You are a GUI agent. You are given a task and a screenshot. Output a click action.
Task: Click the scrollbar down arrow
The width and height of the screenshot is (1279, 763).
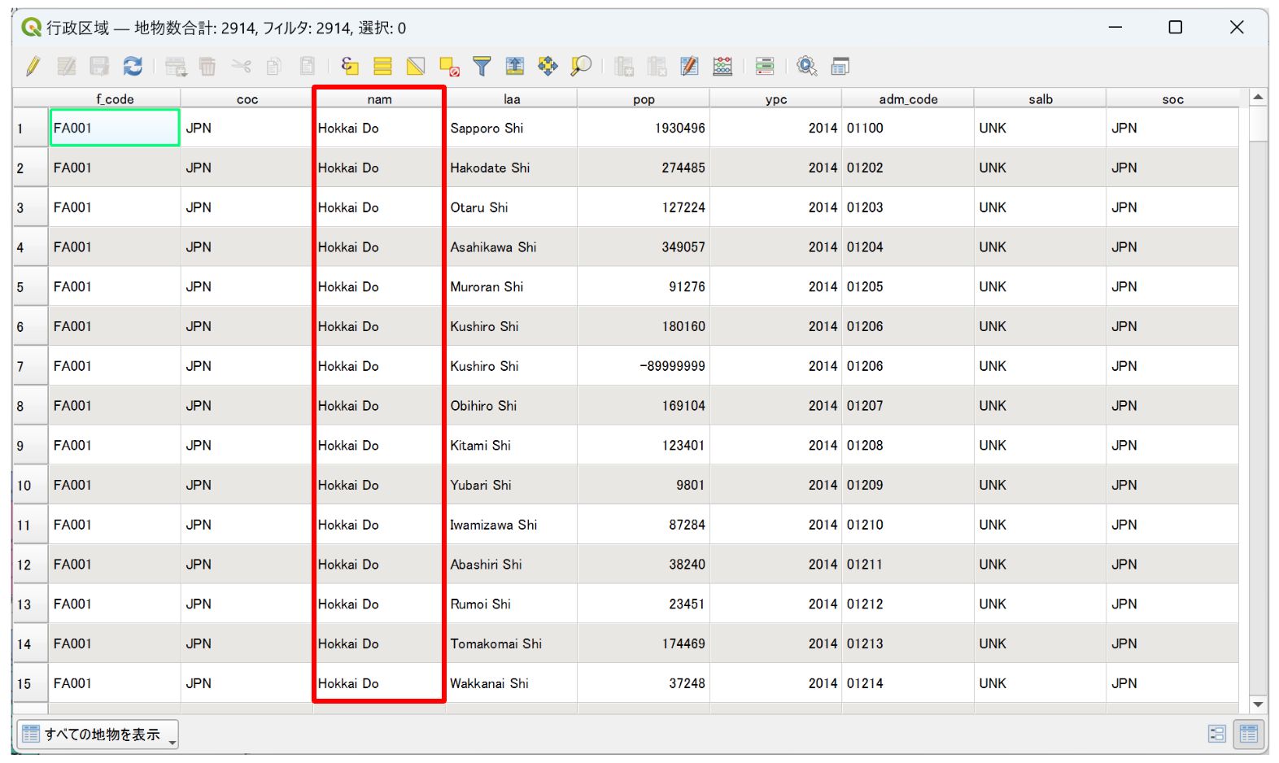1259,704
